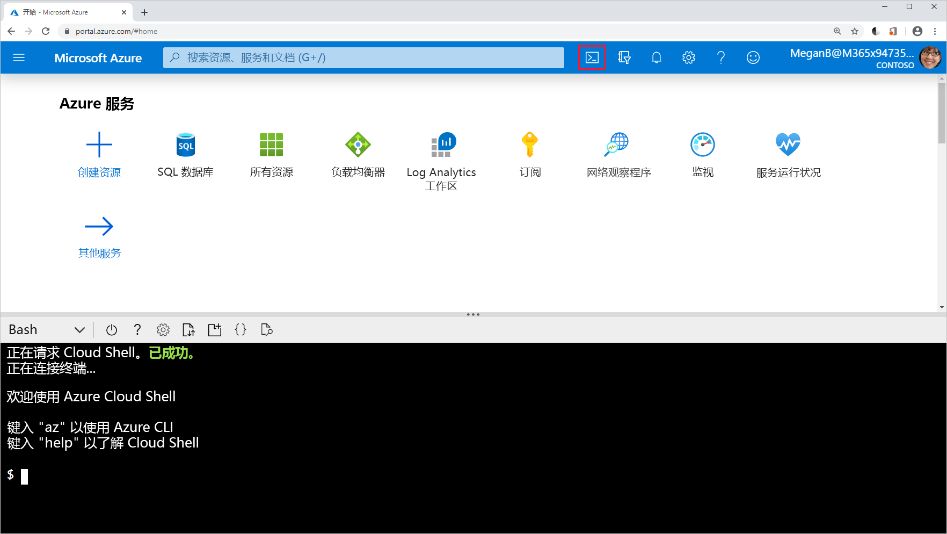Viewport: 947px width, 534px height.
Task: Click the upload/download files icon in shell toolbar
Action: (189, 330)
